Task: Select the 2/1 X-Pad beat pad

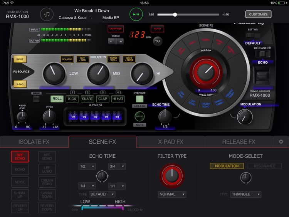Action: tap(117, 117)
